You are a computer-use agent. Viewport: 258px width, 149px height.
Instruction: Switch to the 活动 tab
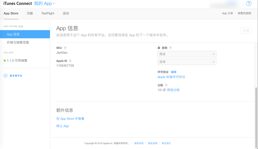pos(66,13)
